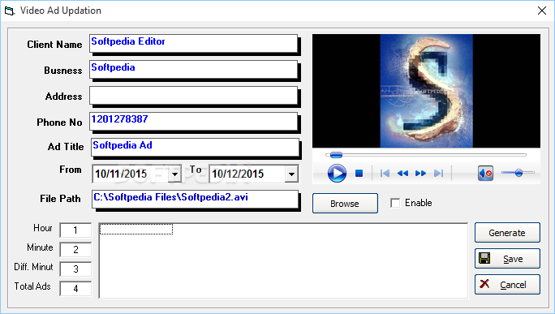Edit the Busness field containing Softpedia
The image size is (555, 314).
(x=193, y=70)
